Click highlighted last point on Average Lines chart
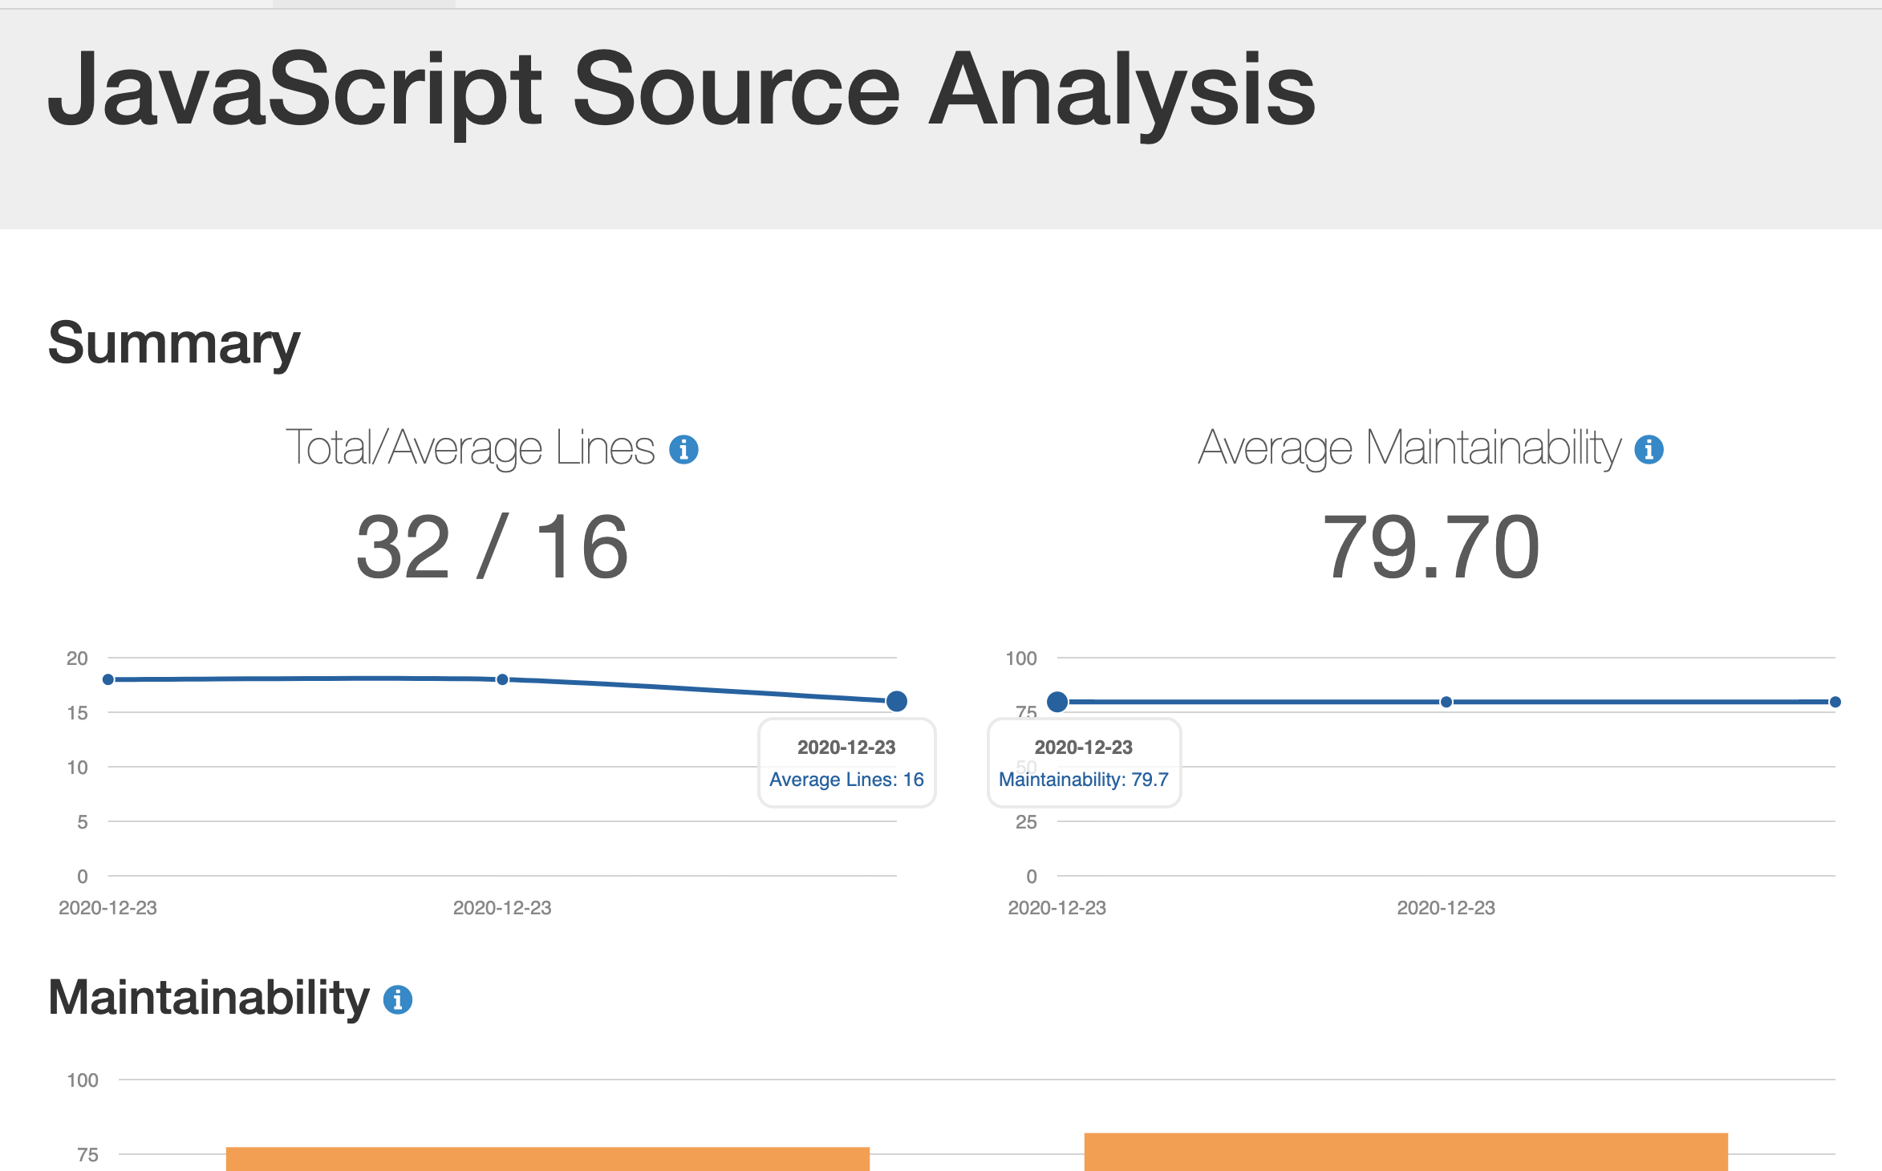The height and width of the screenshot is (1171, 1882). pos(896,701)
